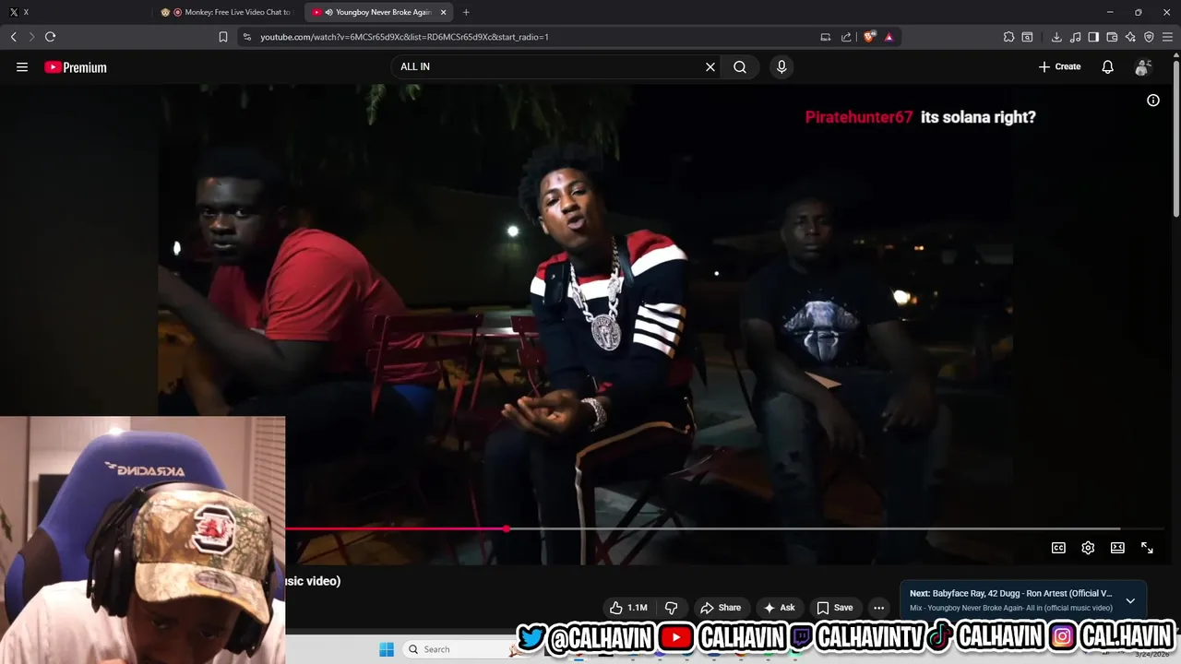Open more actions three-dot menu
The image size is (1181, 664).
[x=878, y=608]
